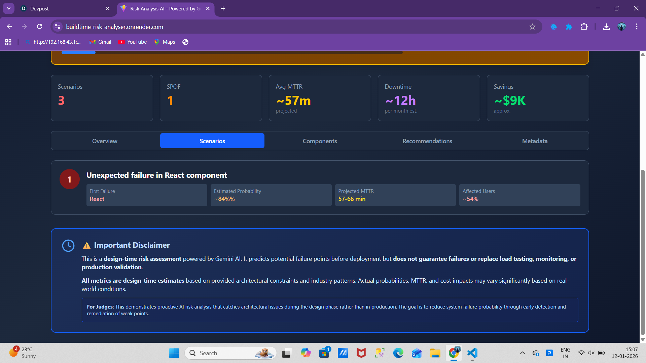Image resolution: width=646 pixels, height=363 pixels.
Task: Open the YouTube bookmark
Action: click(x=133, y=42)
